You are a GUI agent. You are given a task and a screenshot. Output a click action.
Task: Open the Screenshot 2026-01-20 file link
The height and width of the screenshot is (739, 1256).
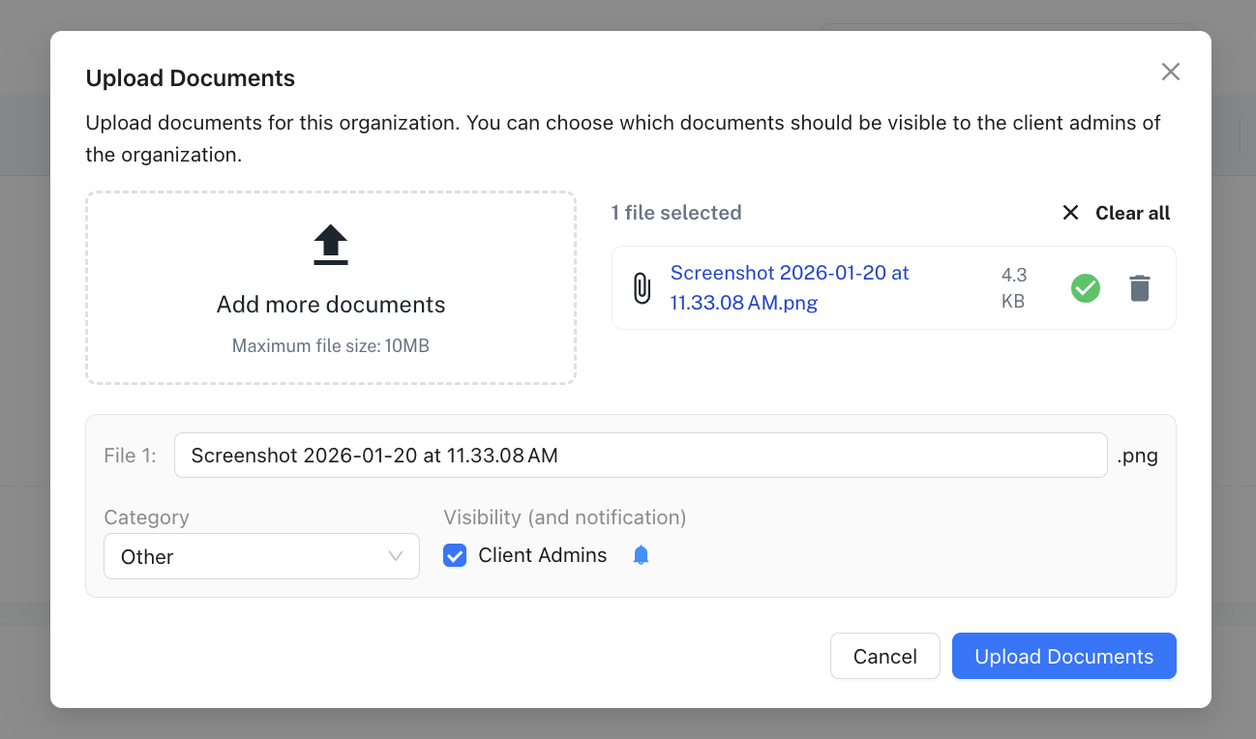point(790,287)
